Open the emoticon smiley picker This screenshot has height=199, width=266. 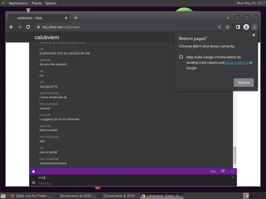click(34, 183)
